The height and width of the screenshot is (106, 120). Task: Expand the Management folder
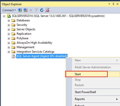pyautogui.click(x=9, y=47)
